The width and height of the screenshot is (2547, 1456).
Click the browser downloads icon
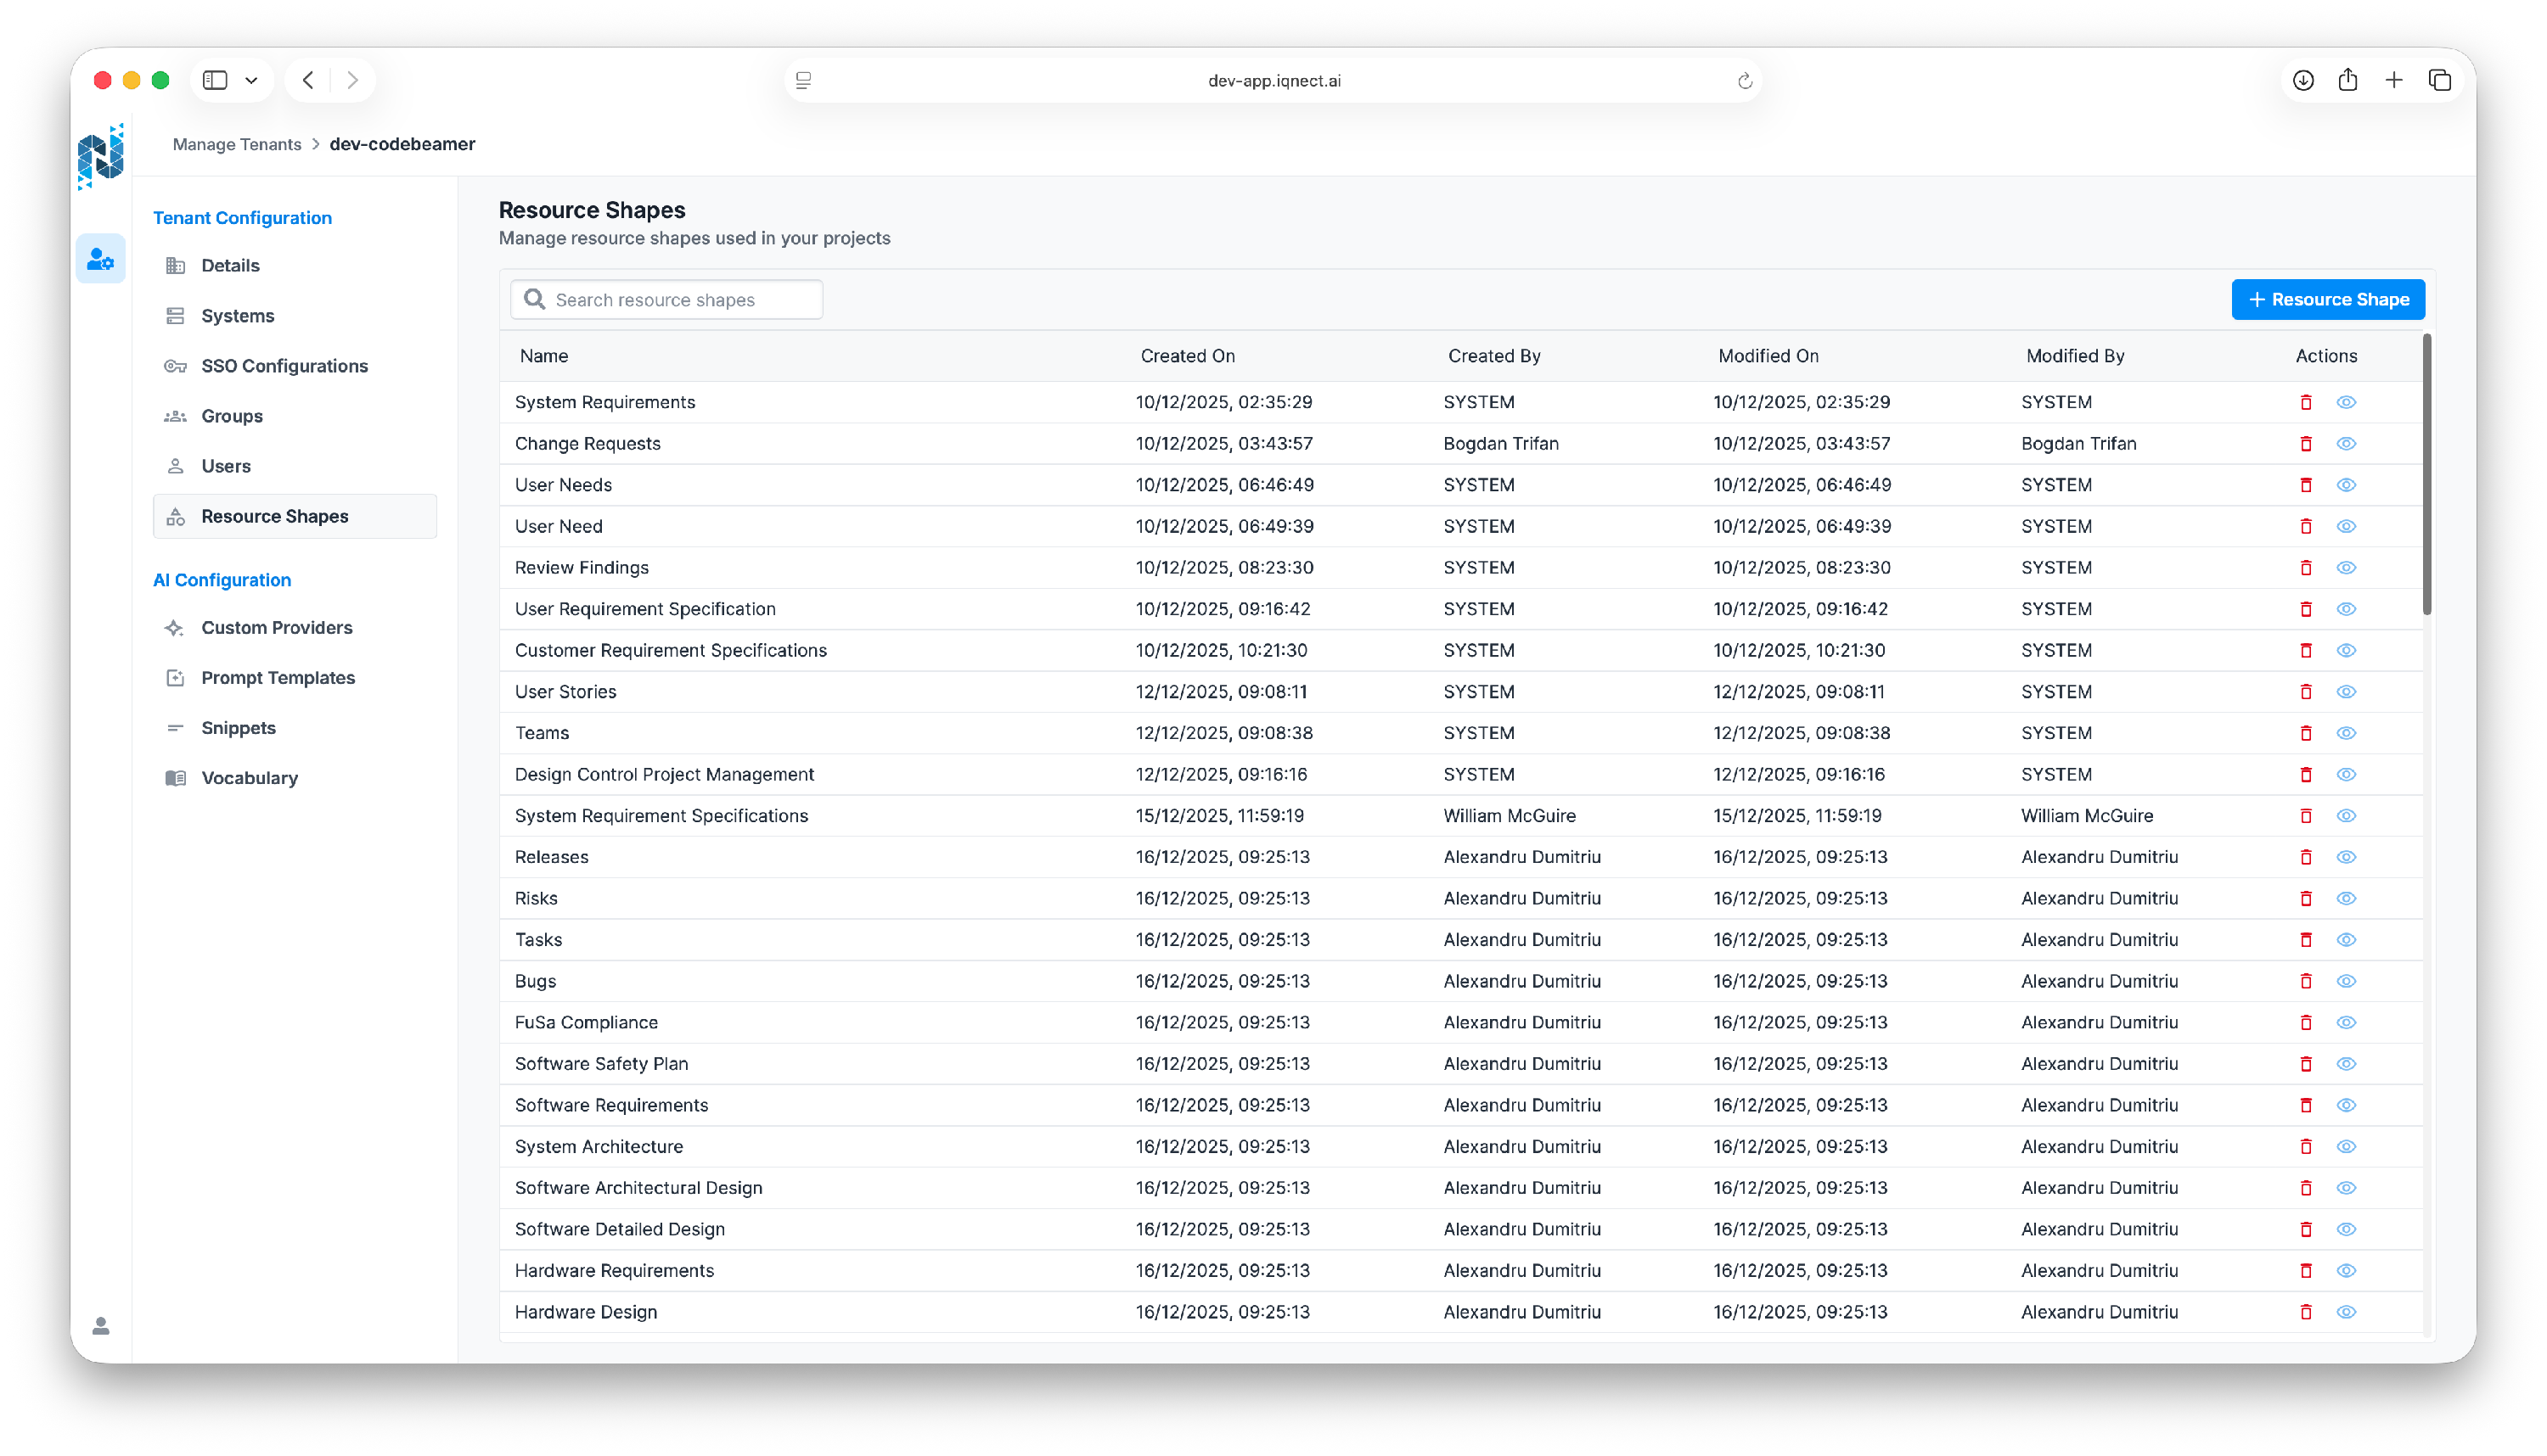coord(2302,80)
